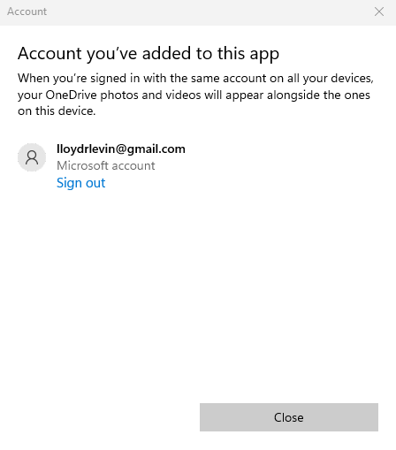
Task: Click the Close button
Action: 289,417
